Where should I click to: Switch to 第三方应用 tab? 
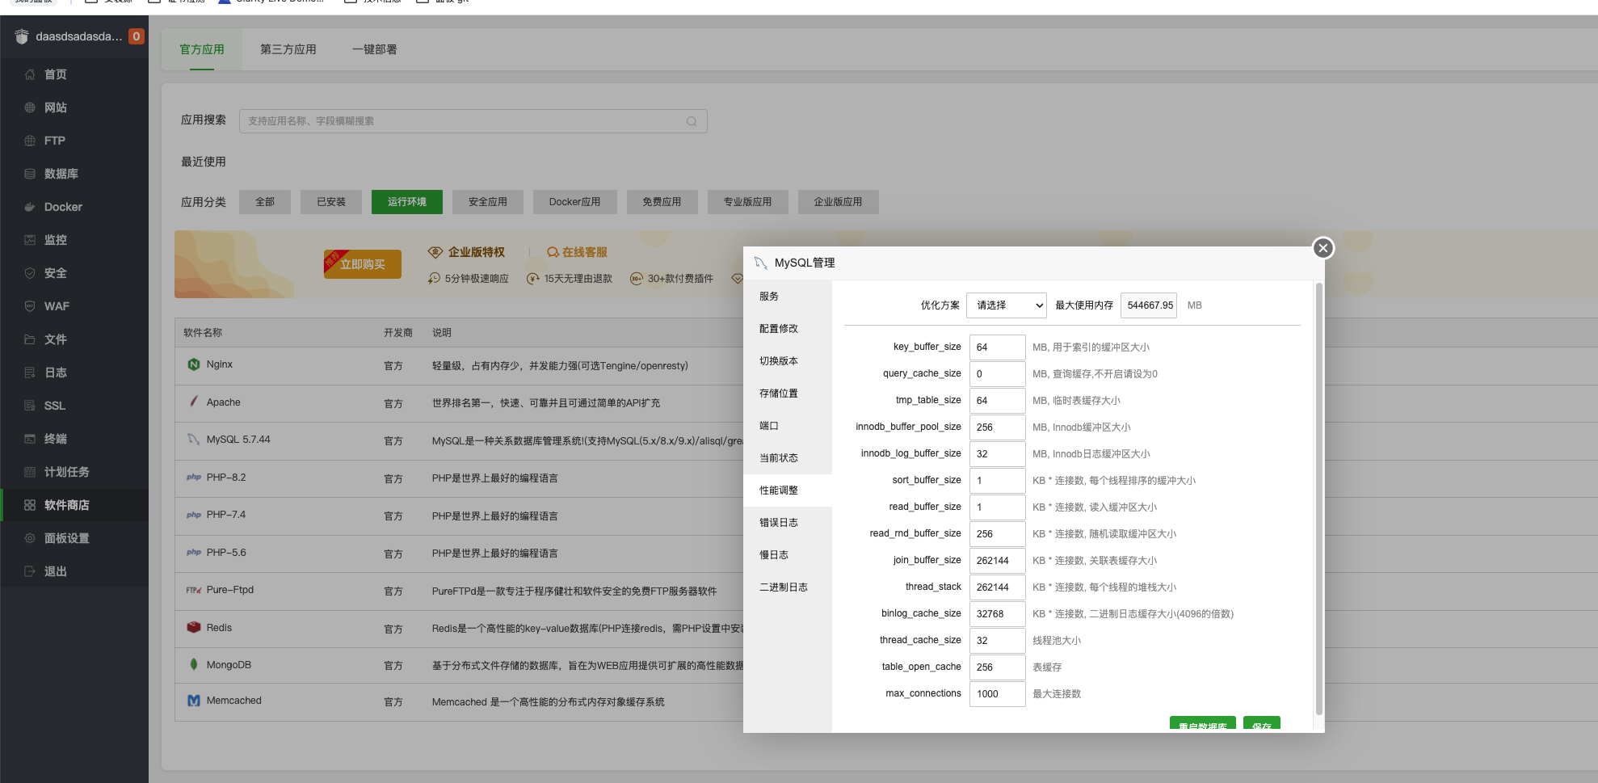point(288,49)
